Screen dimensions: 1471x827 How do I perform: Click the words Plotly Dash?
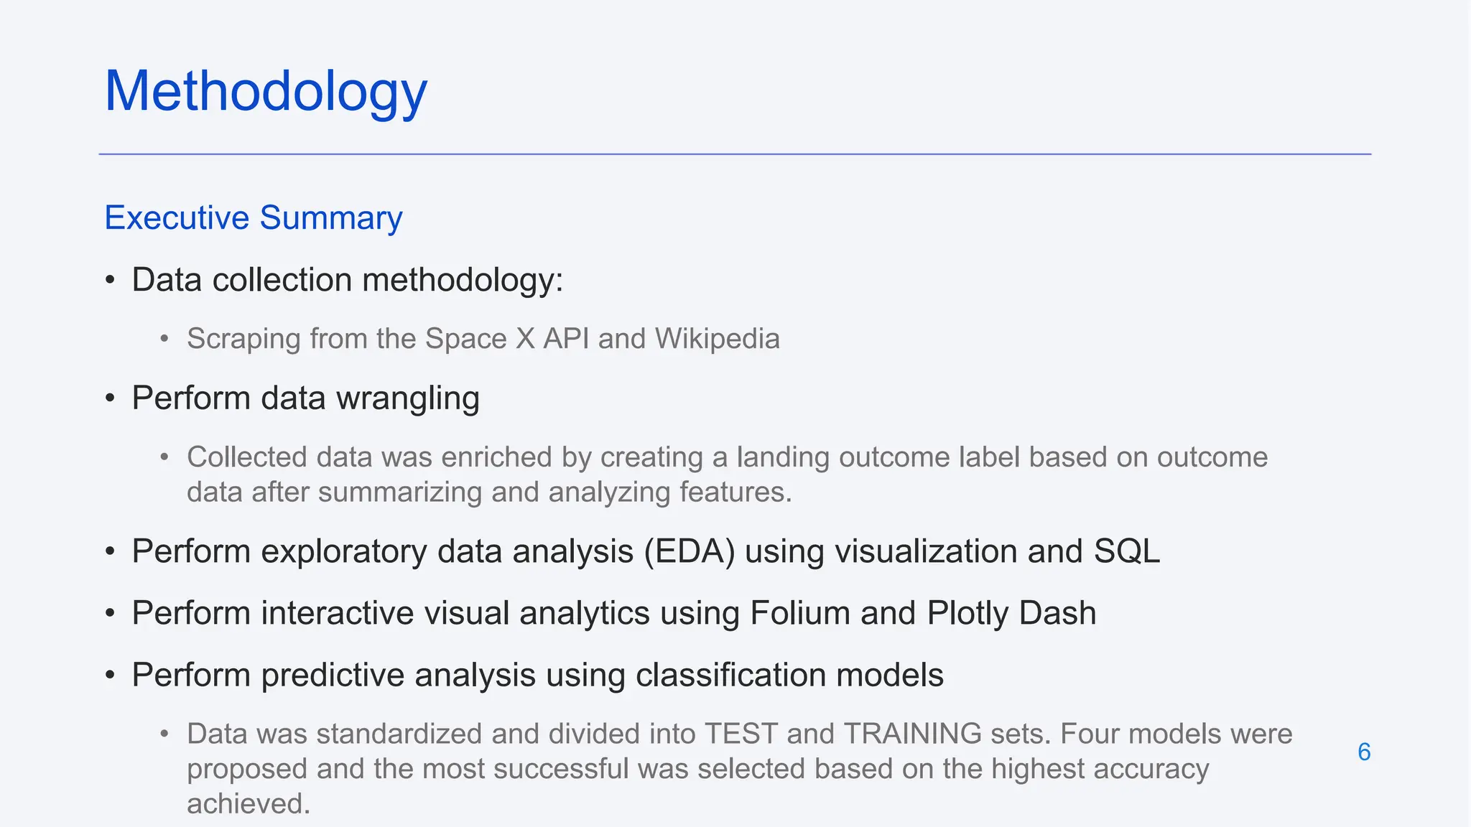[1011, 613]
